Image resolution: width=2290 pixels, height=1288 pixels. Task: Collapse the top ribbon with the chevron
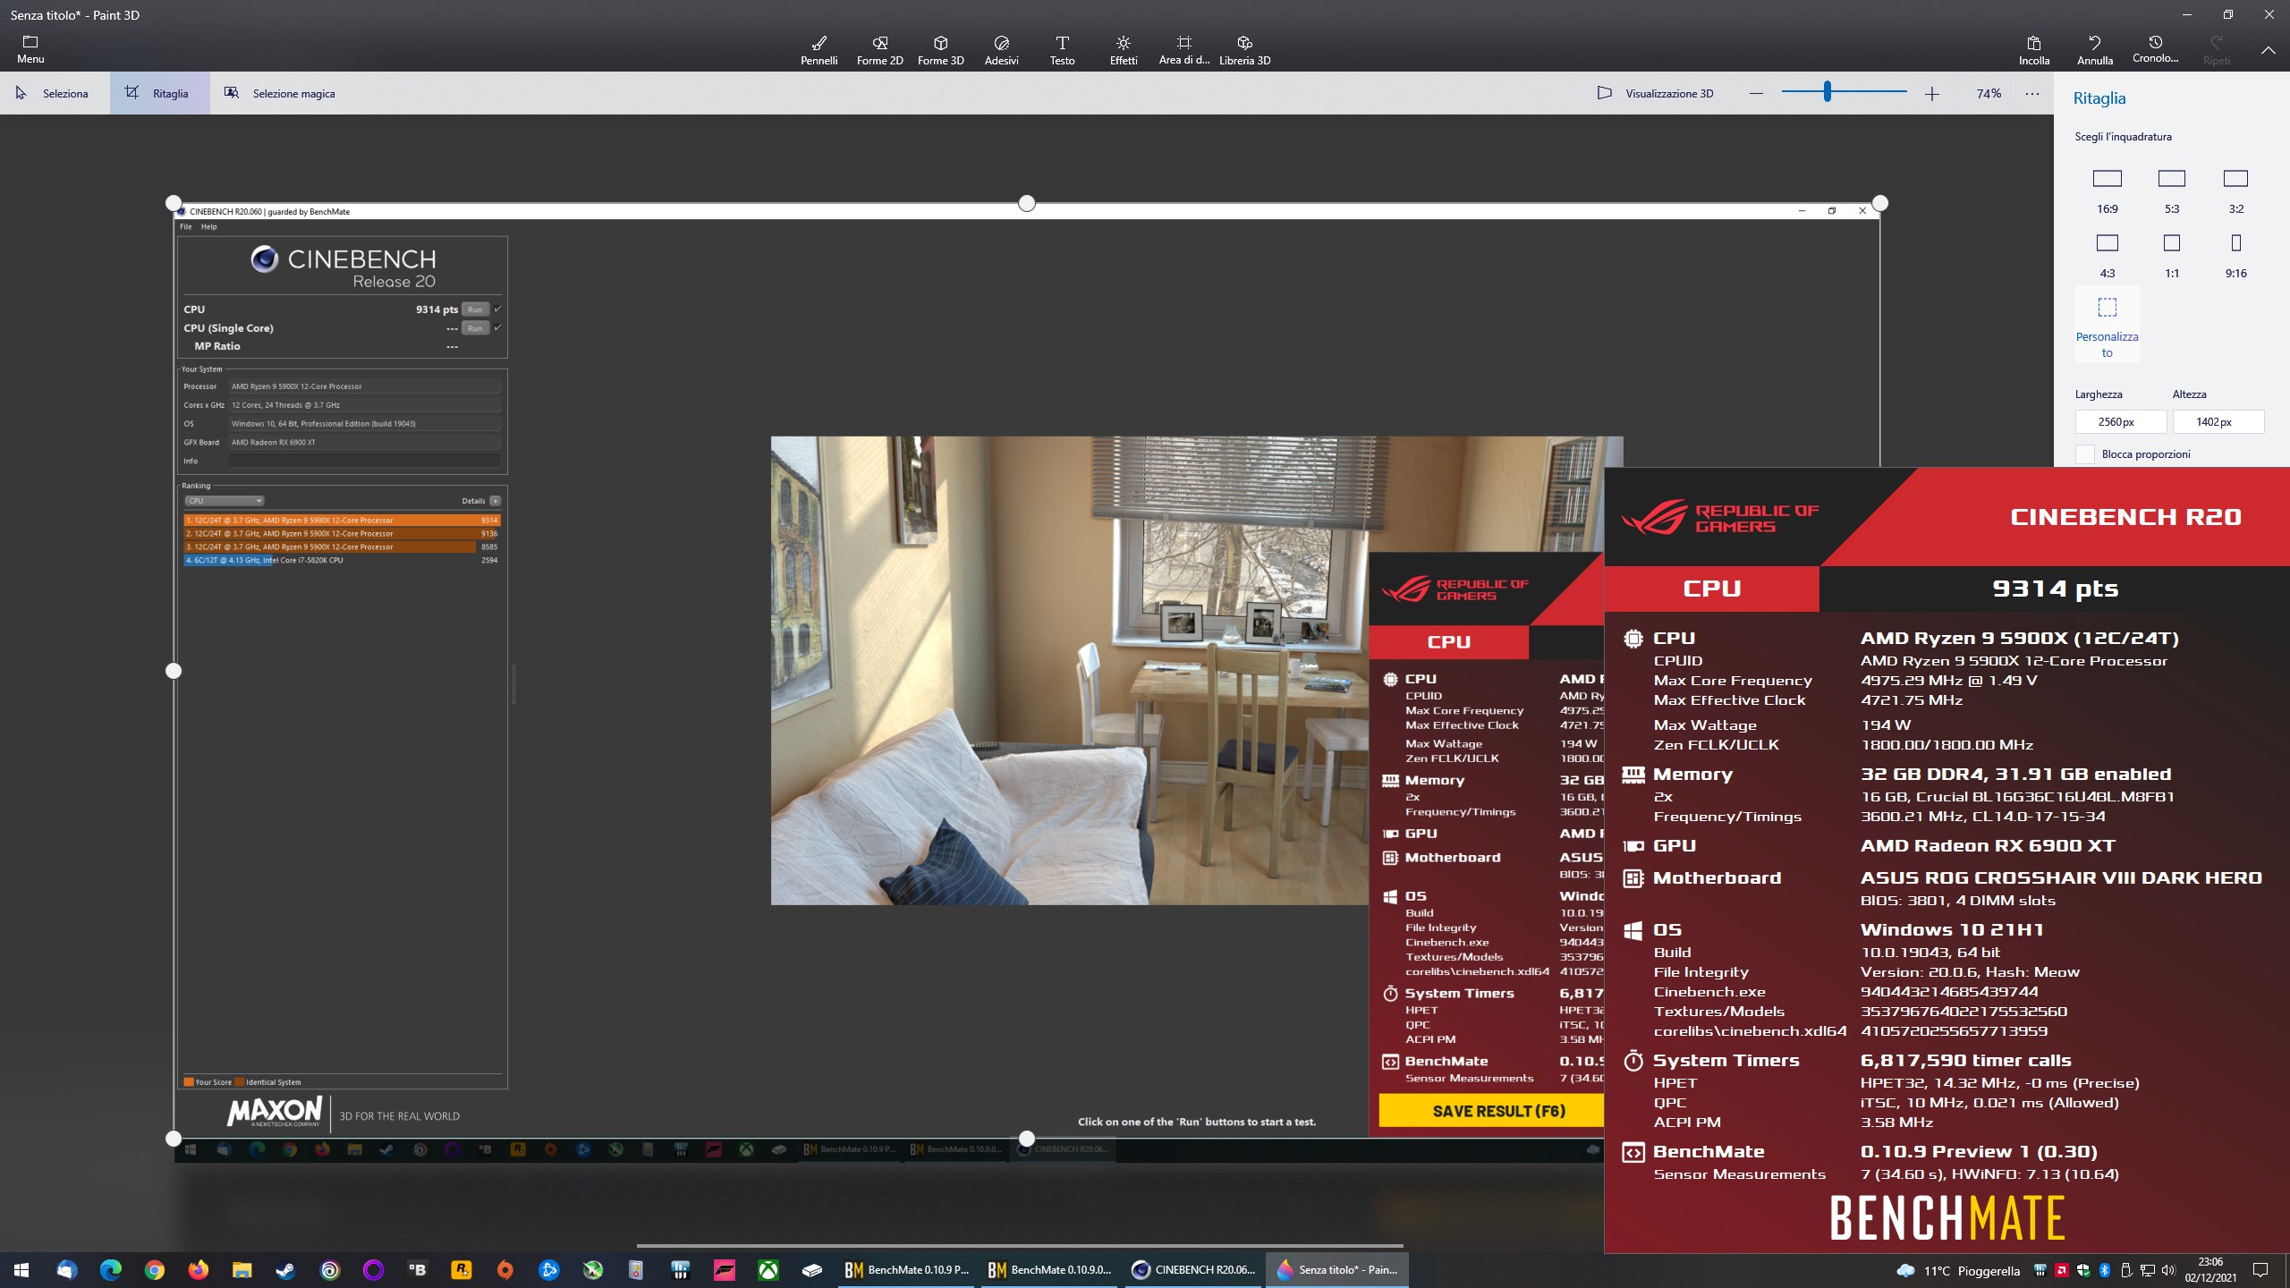point(2268,51)
